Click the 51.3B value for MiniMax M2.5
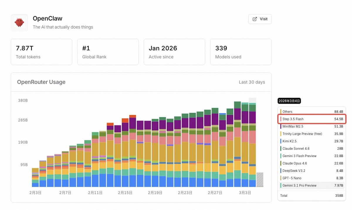352x210 pixels. point(339,126)
